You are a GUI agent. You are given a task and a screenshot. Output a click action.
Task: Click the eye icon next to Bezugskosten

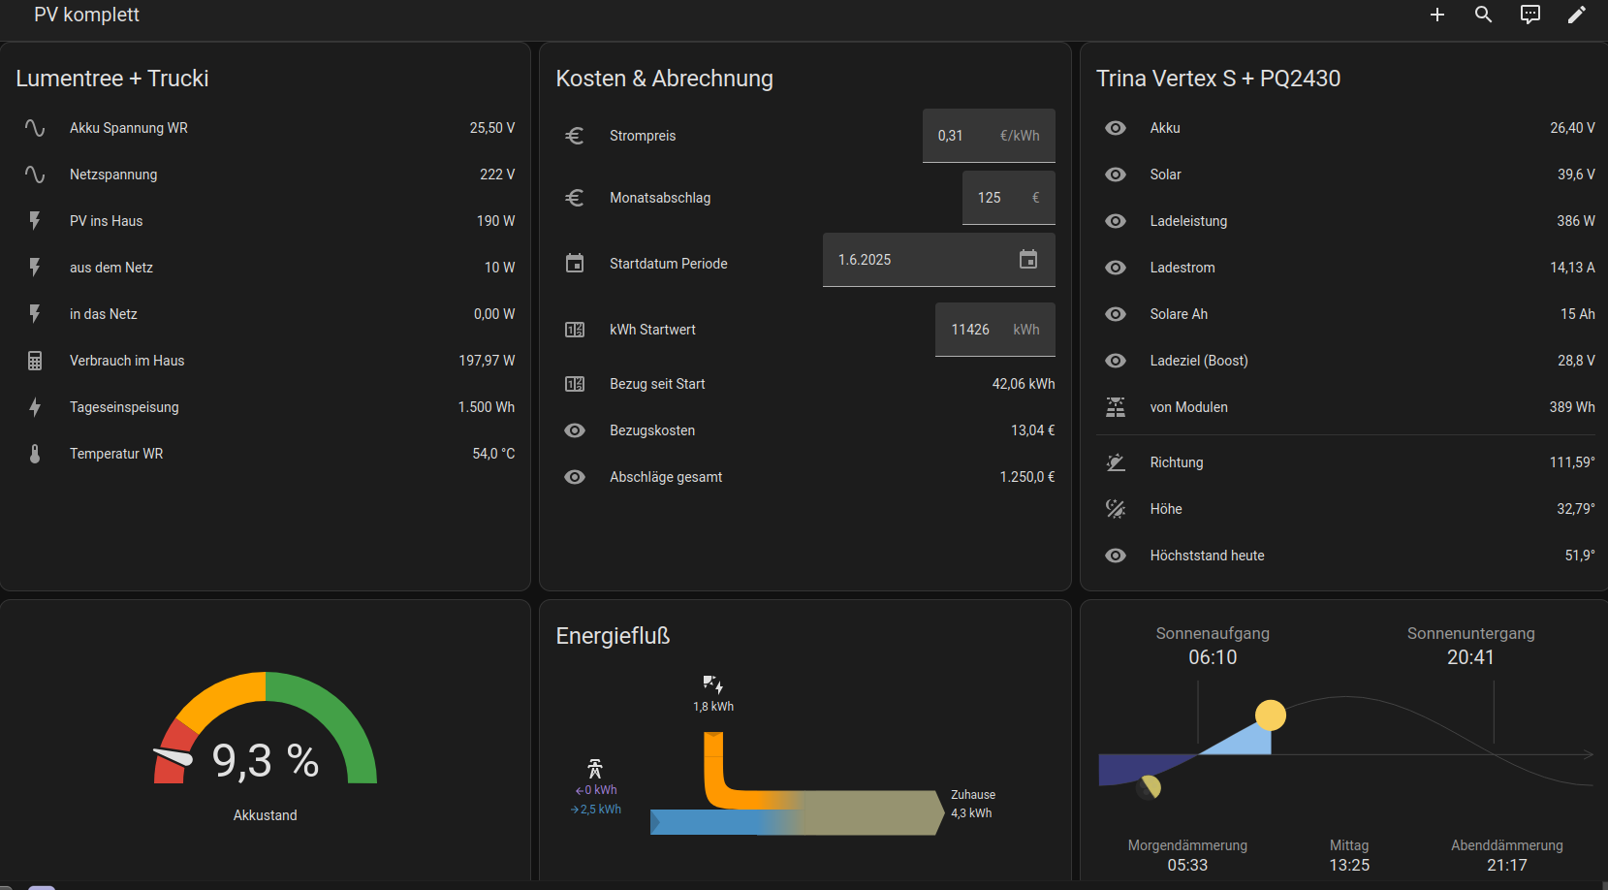pyautogui.click(x=575, y=430)
